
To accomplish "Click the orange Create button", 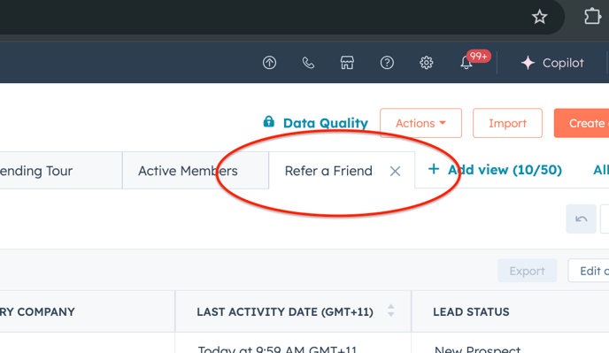I will pyautogui.click(x=582, y=123).
